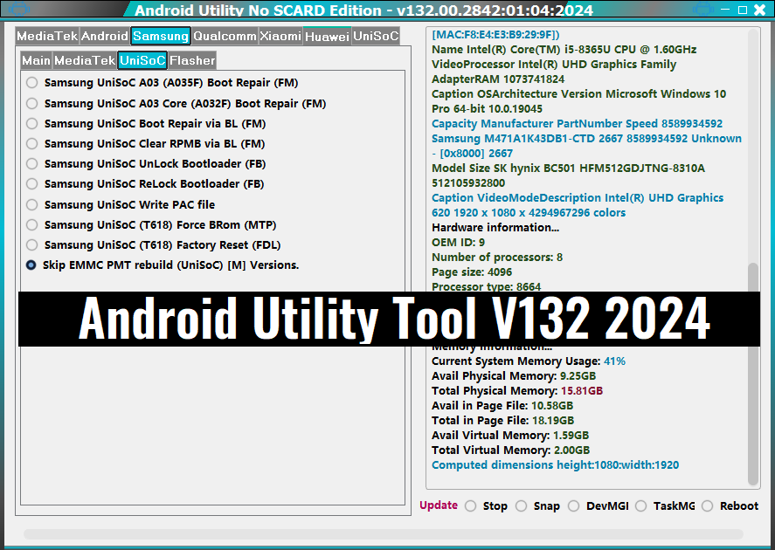Minimize the Android Utility window

click(725, 10)
